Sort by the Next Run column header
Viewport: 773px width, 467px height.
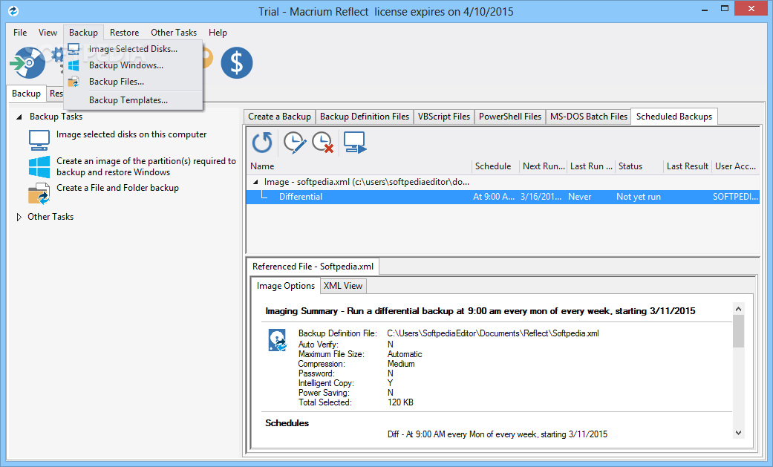[x=544, y=166]
